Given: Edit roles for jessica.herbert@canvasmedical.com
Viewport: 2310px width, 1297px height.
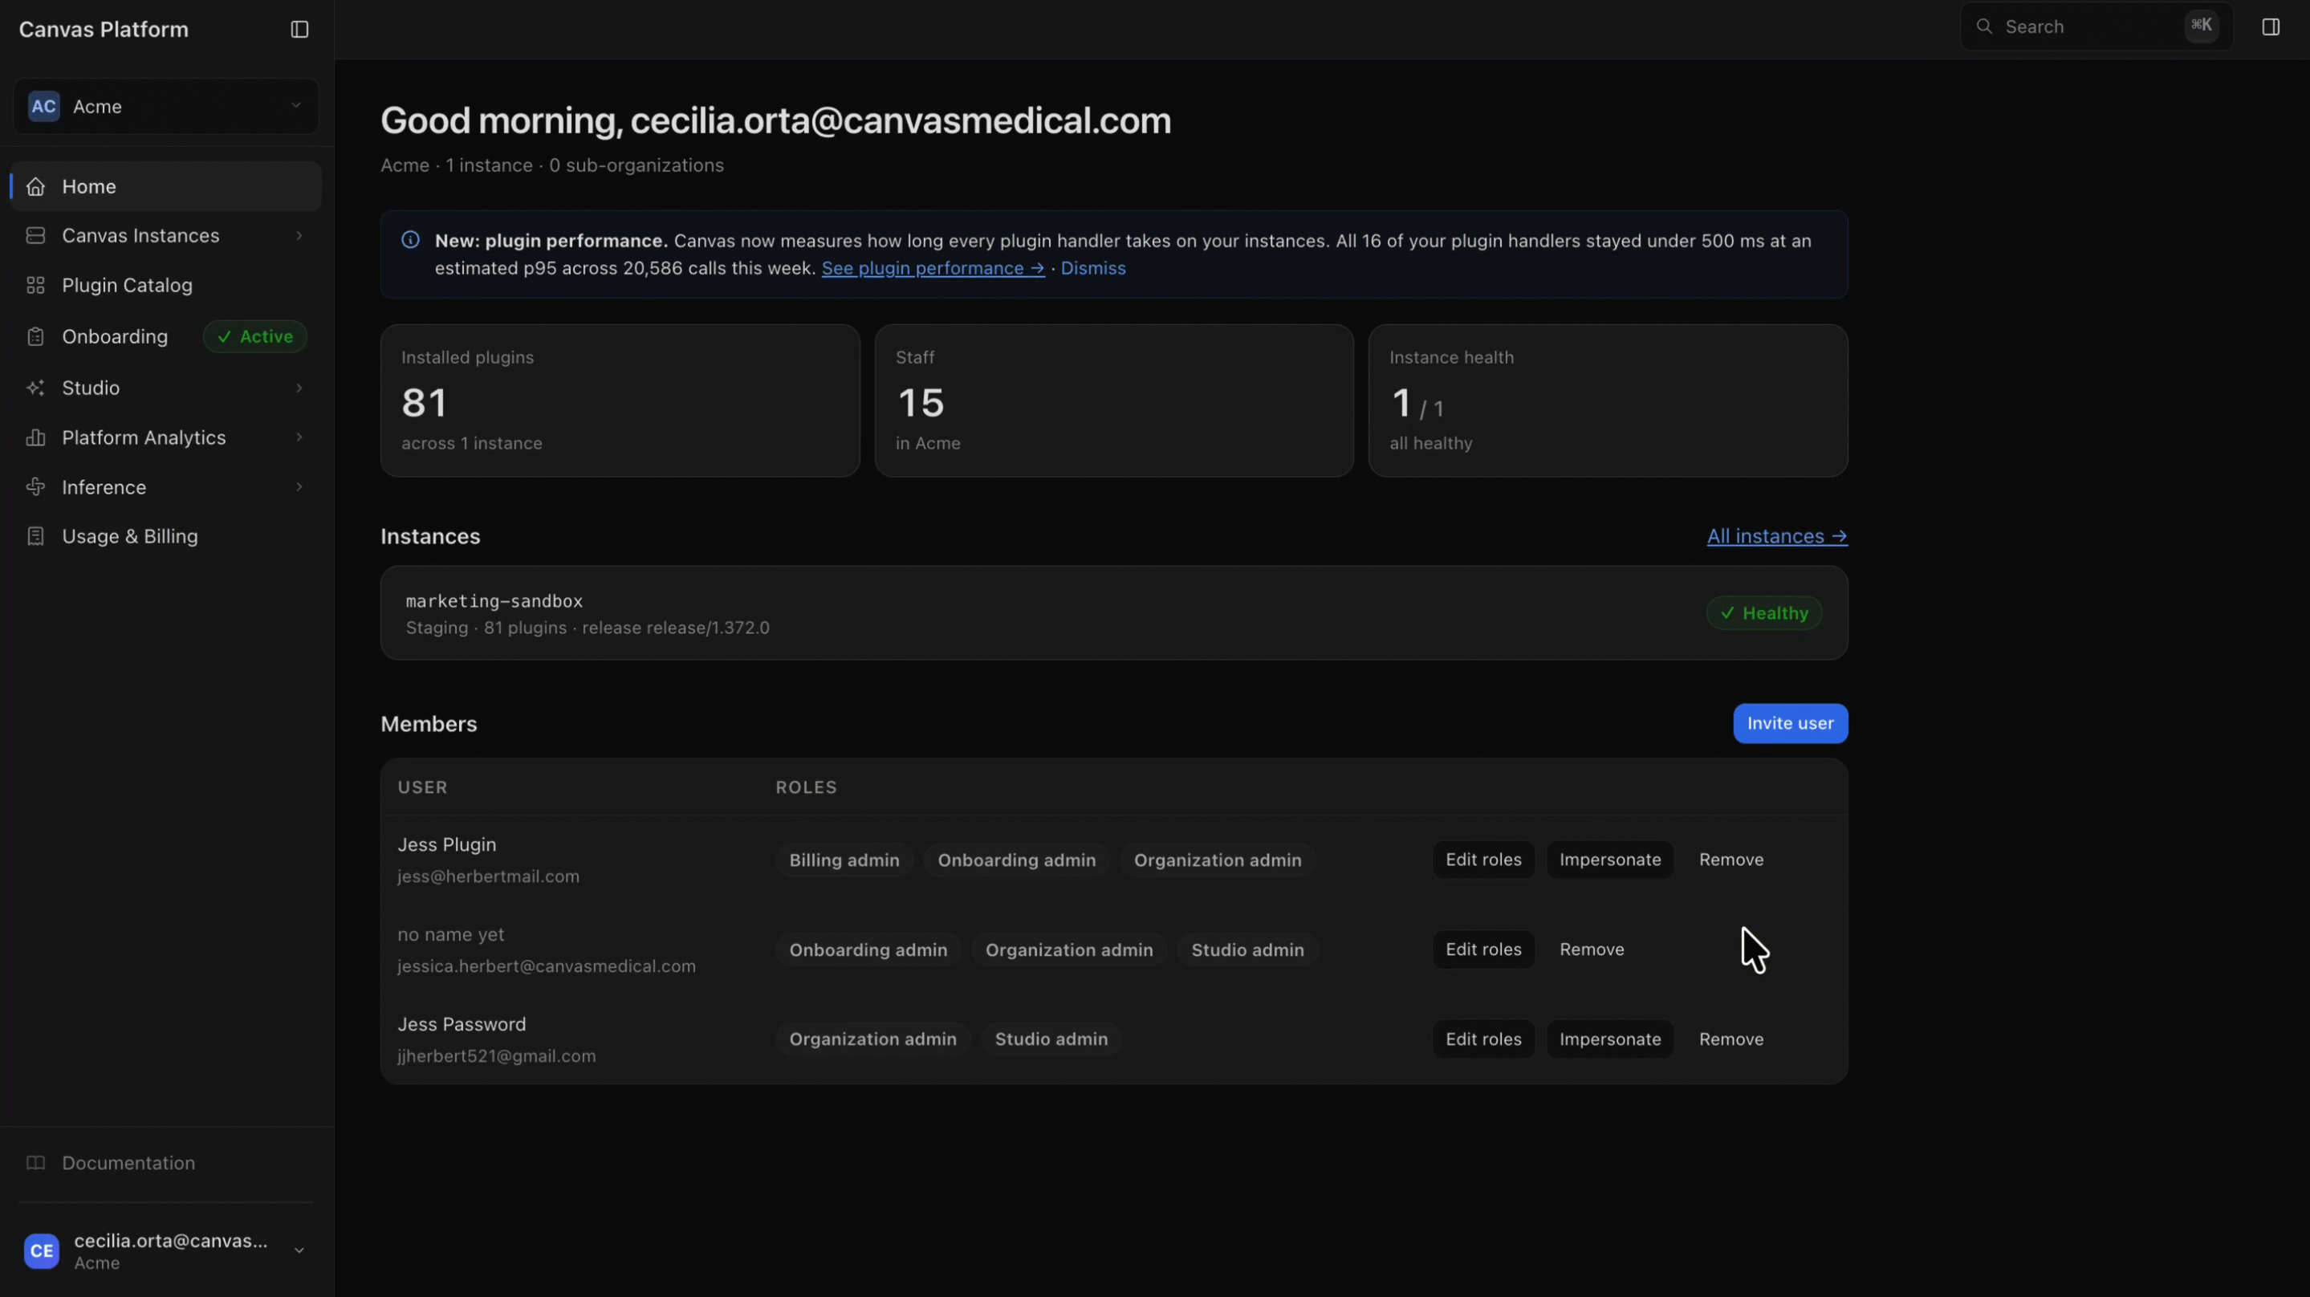Looking at the screenshot, I should 1483,950.
